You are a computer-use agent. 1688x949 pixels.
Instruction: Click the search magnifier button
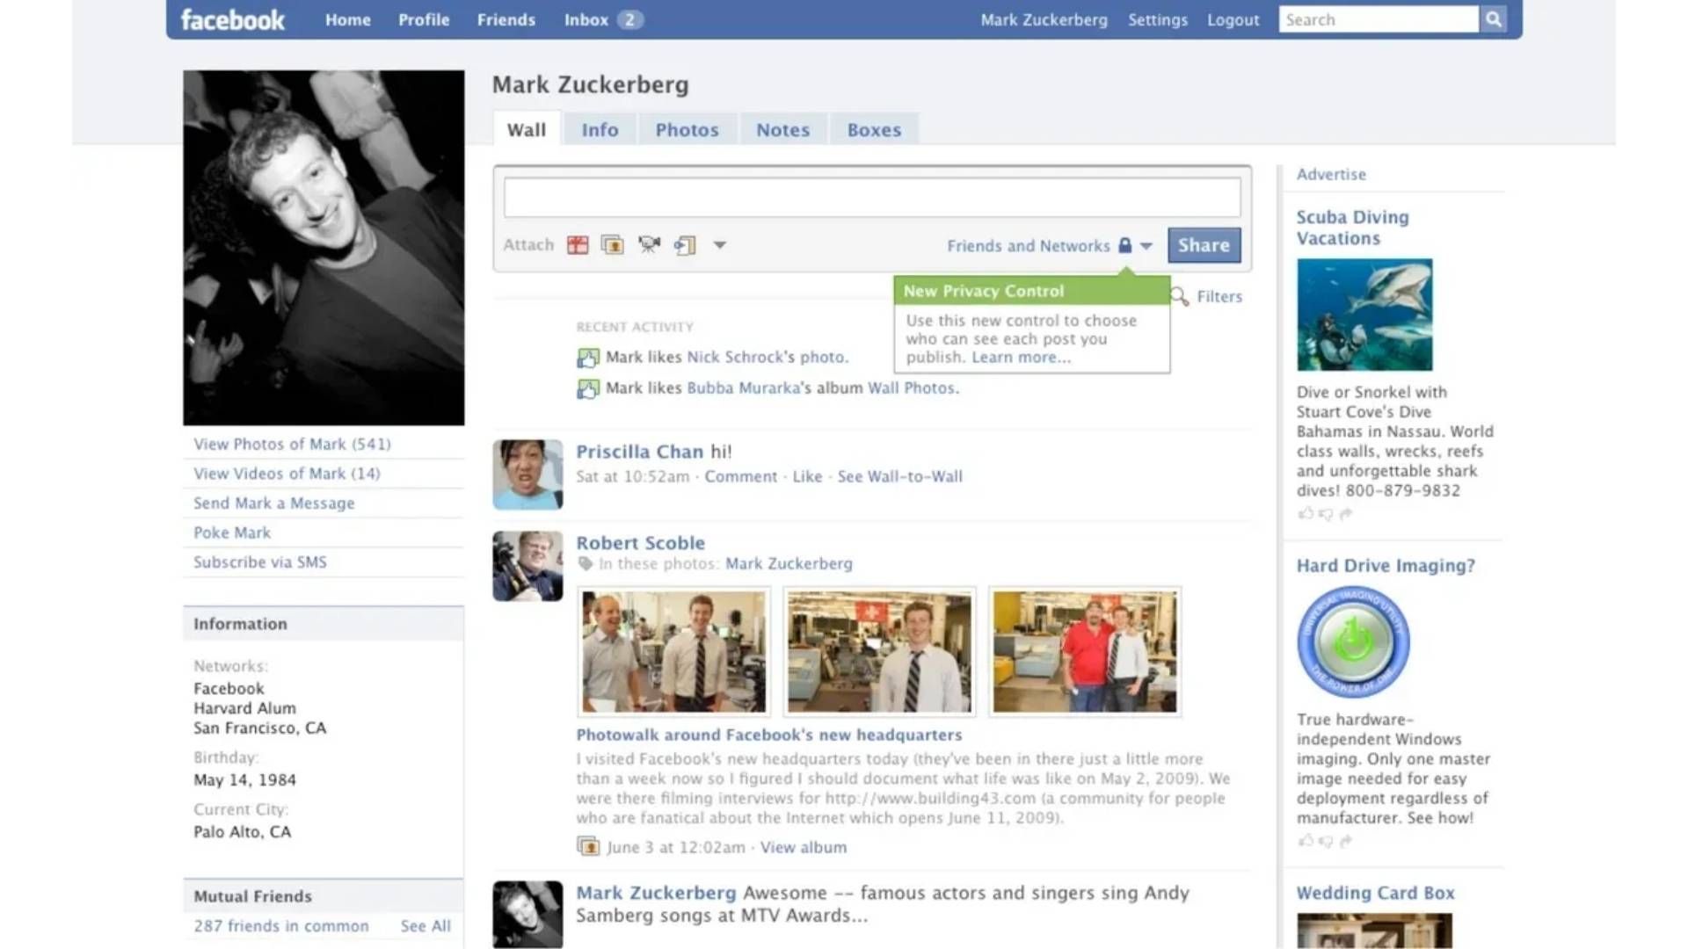point(1493,19)
